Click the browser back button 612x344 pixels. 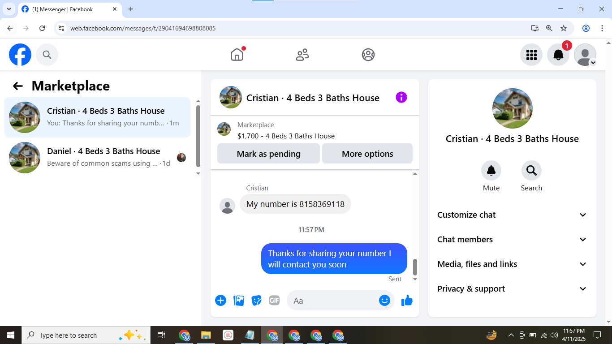pyautogui.click(x=10, y=28)
